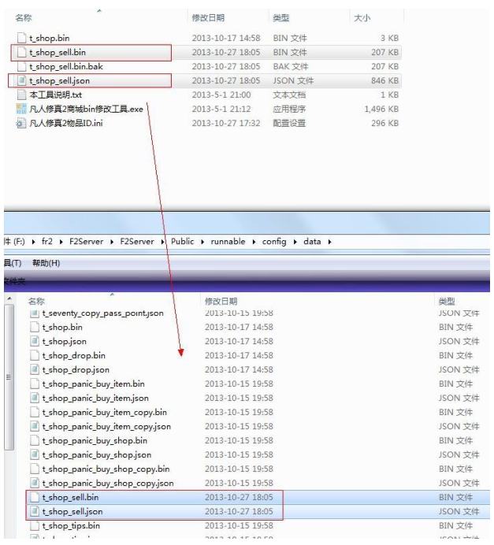Select t_shop_drop.bin file icon

point(35,355)
